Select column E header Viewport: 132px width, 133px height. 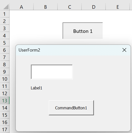click(118, 7)
